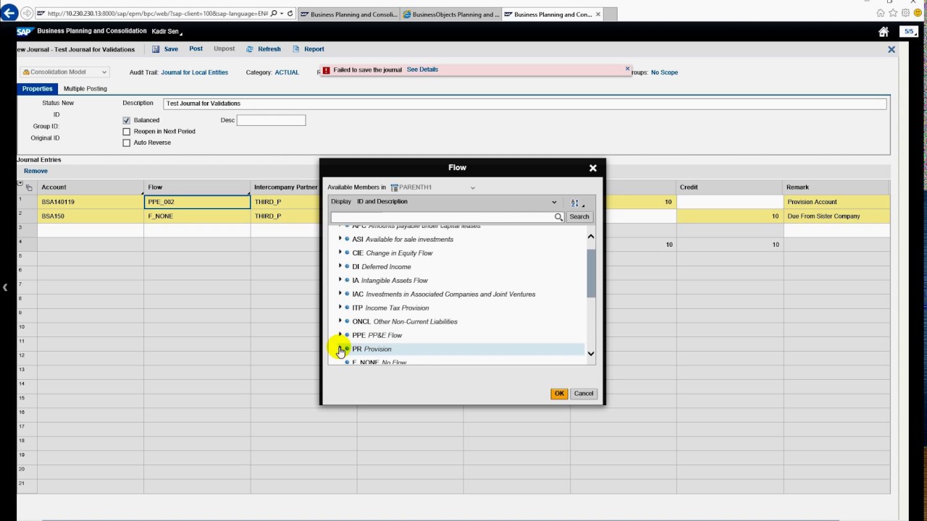Click the Unpost toolbar item
927x521 pixels.
(x=225, y=49)
